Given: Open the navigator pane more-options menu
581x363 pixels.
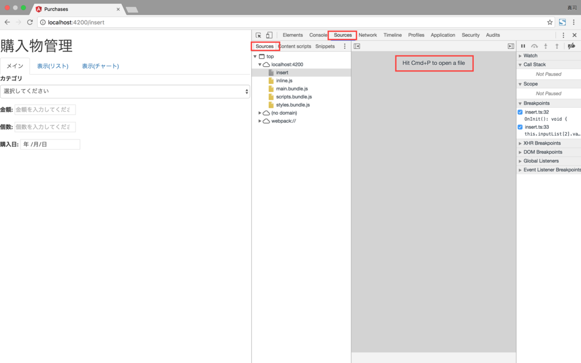Looking at the screenshot, I should tap(344, 47).
